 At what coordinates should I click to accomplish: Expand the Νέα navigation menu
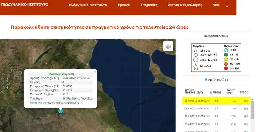click(x=215, y=5)
